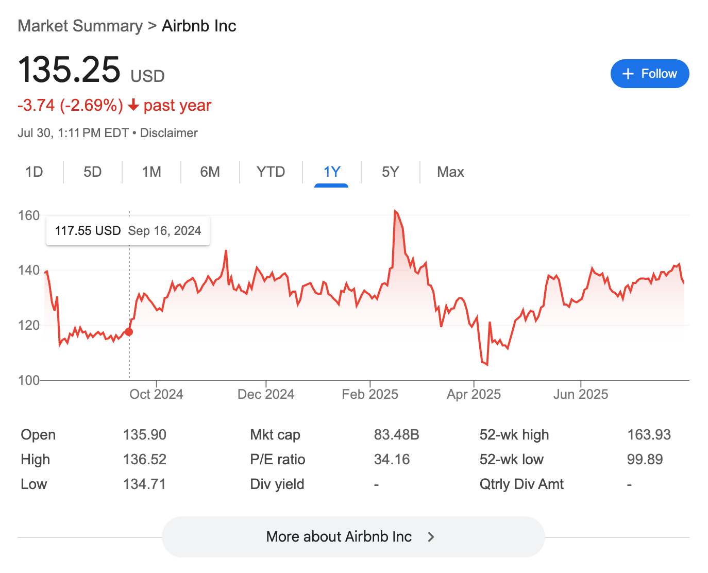Click the Airbnb Inc title text
Image resolution: width=708 pixels, height=573 pixels.
click(x=199, y=26)
